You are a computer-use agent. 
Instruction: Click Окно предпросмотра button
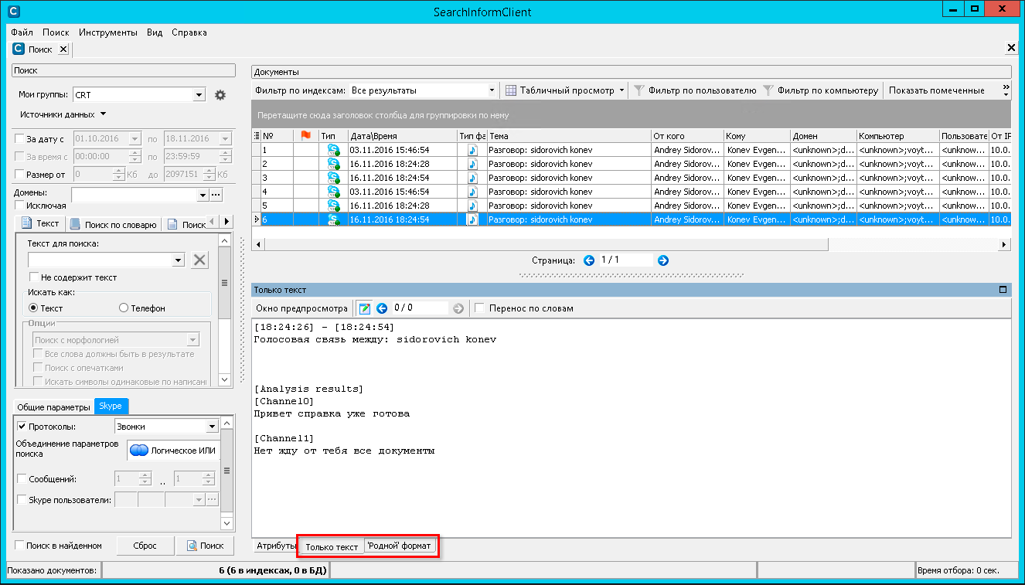(302, 308)
